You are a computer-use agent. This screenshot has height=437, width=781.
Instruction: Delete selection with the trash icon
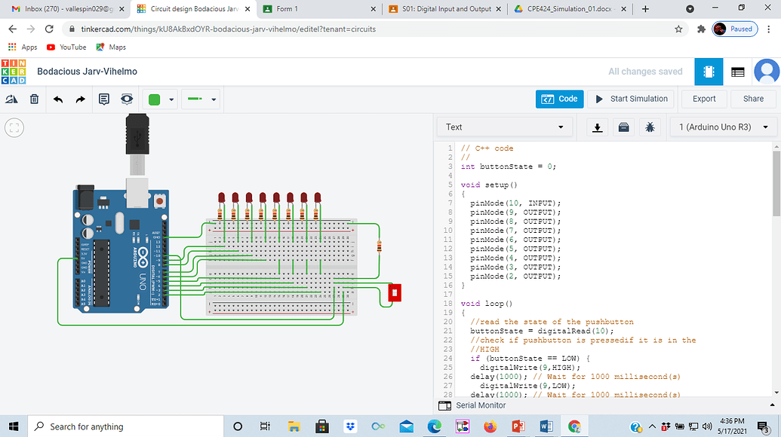point(34,99)
